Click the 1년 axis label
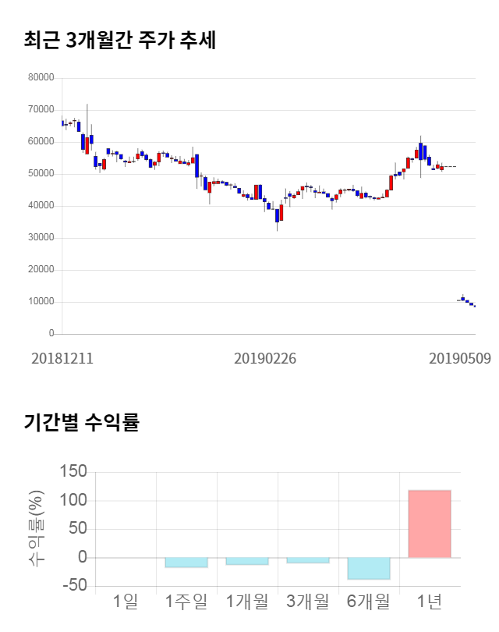 click(x=430, y=602)
